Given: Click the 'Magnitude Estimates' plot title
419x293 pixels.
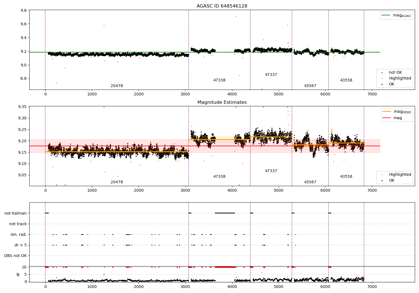Looking at the screenshot, I should pyautogui.click(x=222, y=102).
